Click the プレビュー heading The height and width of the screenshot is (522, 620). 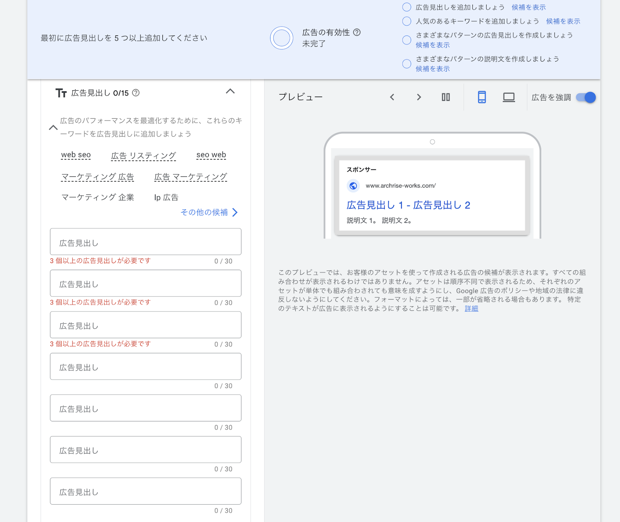pyautogui.click(x=301, y=97)
